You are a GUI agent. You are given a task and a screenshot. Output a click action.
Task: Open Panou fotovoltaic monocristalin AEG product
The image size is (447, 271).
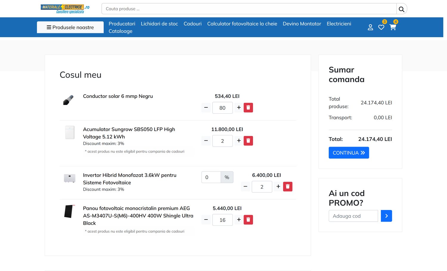pos(138,216)
